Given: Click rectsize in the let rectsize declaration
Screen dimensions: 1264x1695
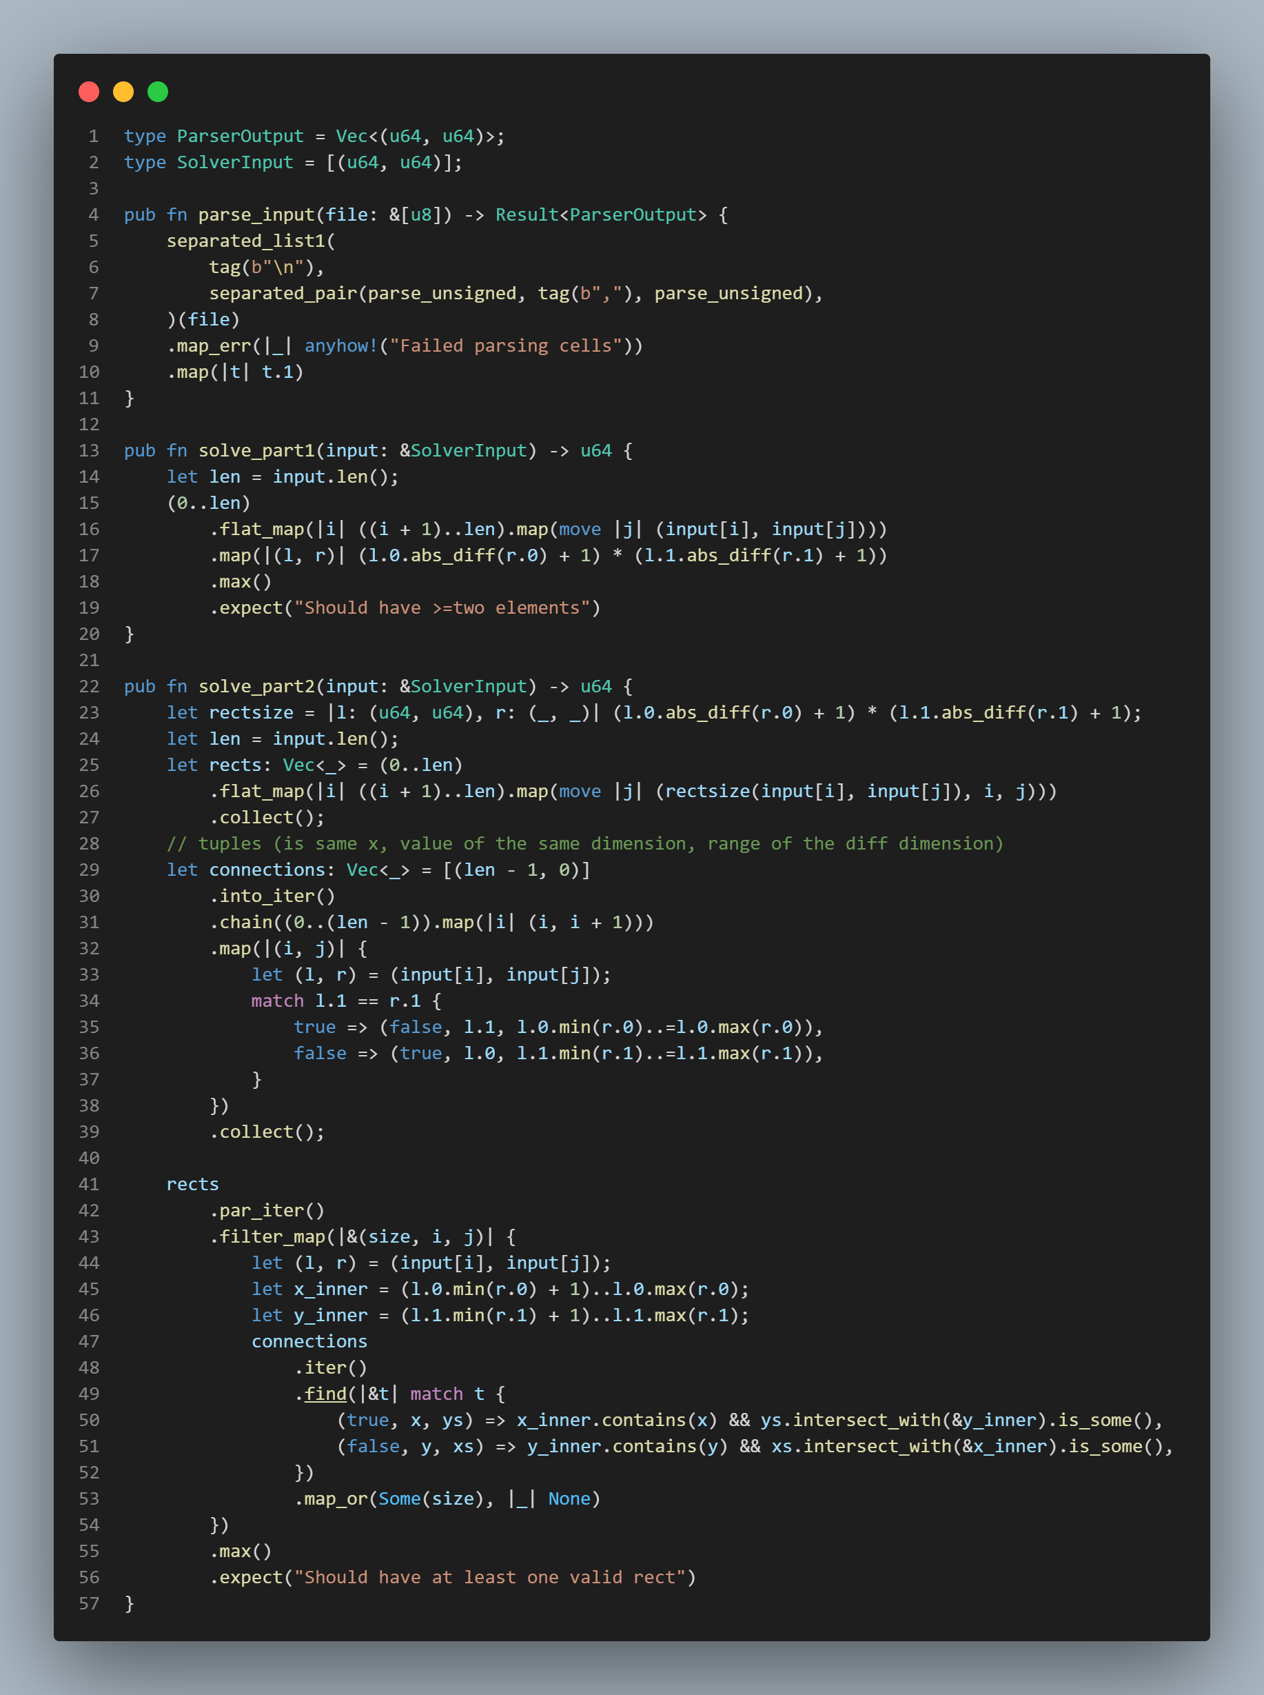Looking at the screenshot, I should [x=251, y=713].
